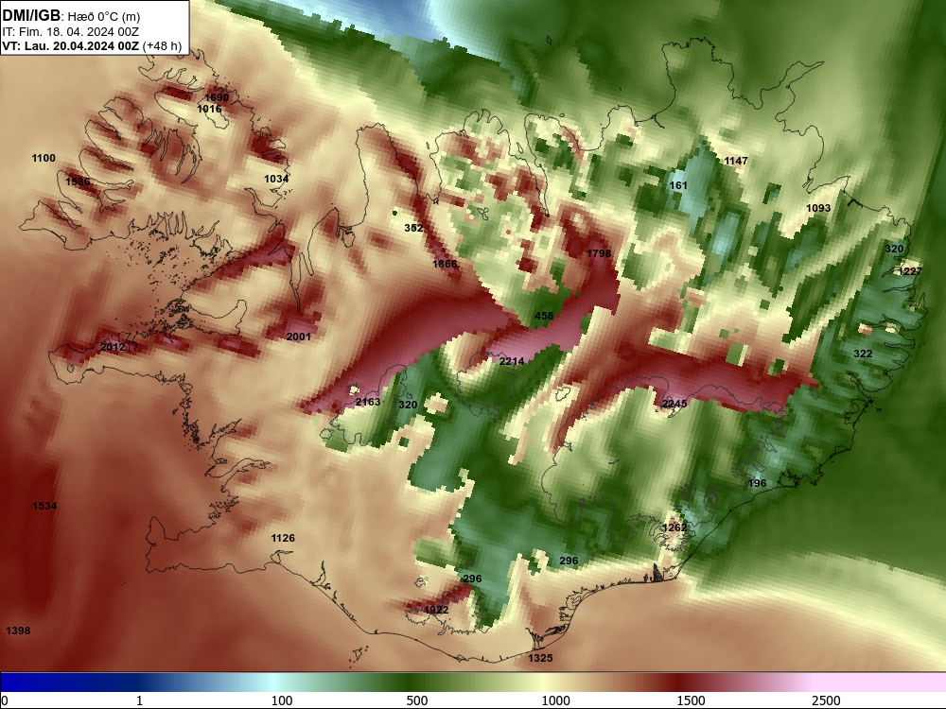946x709 pixels.
Task: Click the 100 mark on the color scale
Action: (x=282, y=700)
